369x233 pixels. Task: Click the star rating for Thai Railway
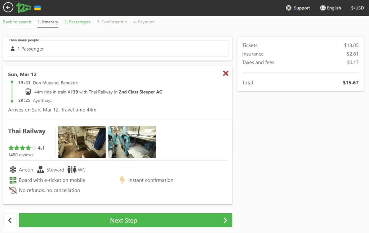click(x=22, y=148)
